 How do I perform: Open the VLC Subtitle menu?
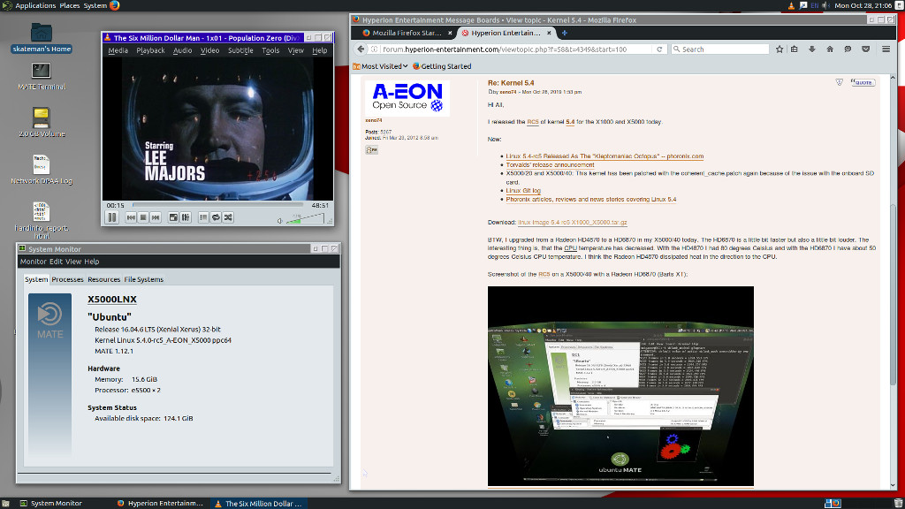coord(240,50)
